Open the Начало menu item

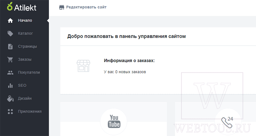coord(25,20)
